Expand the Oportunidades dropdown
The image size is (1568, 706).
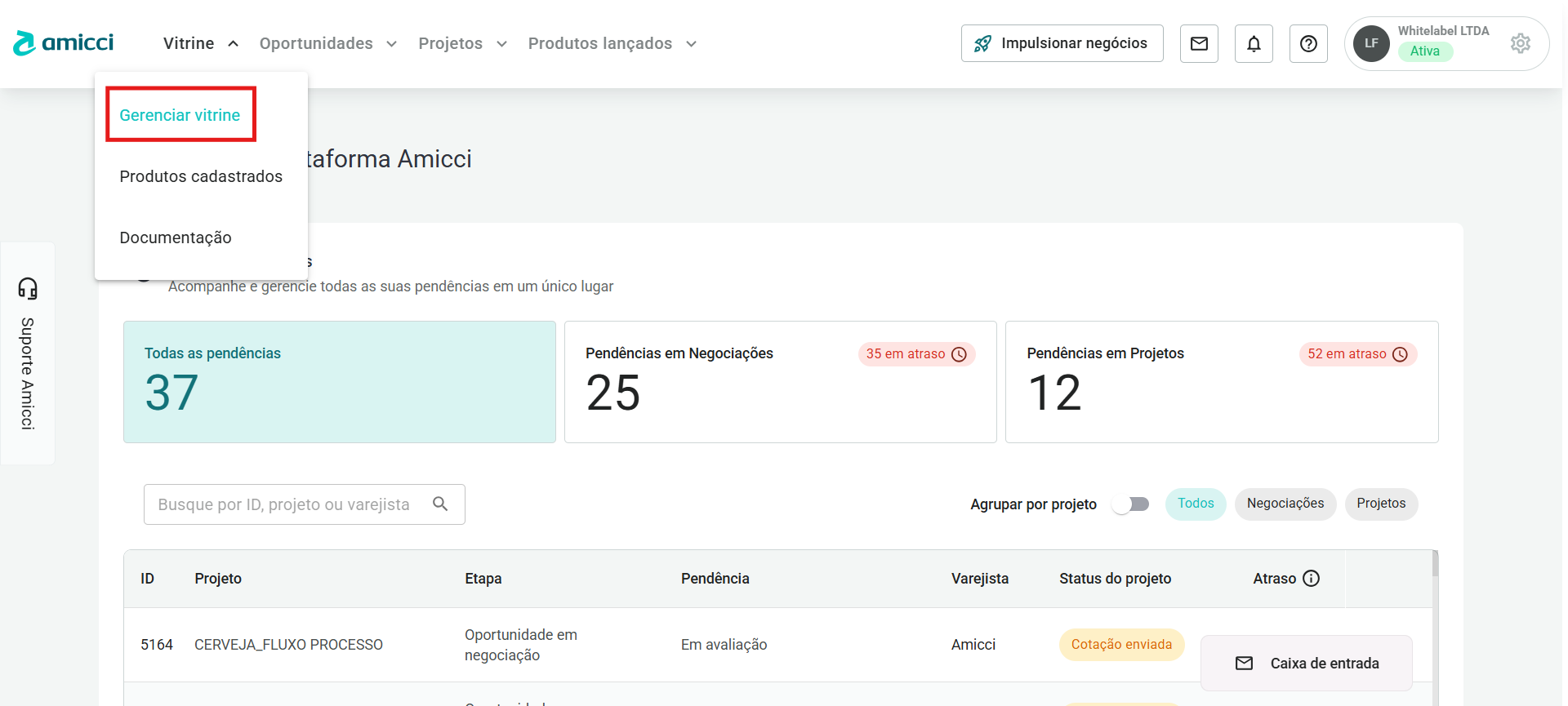(x=327, y=43)
